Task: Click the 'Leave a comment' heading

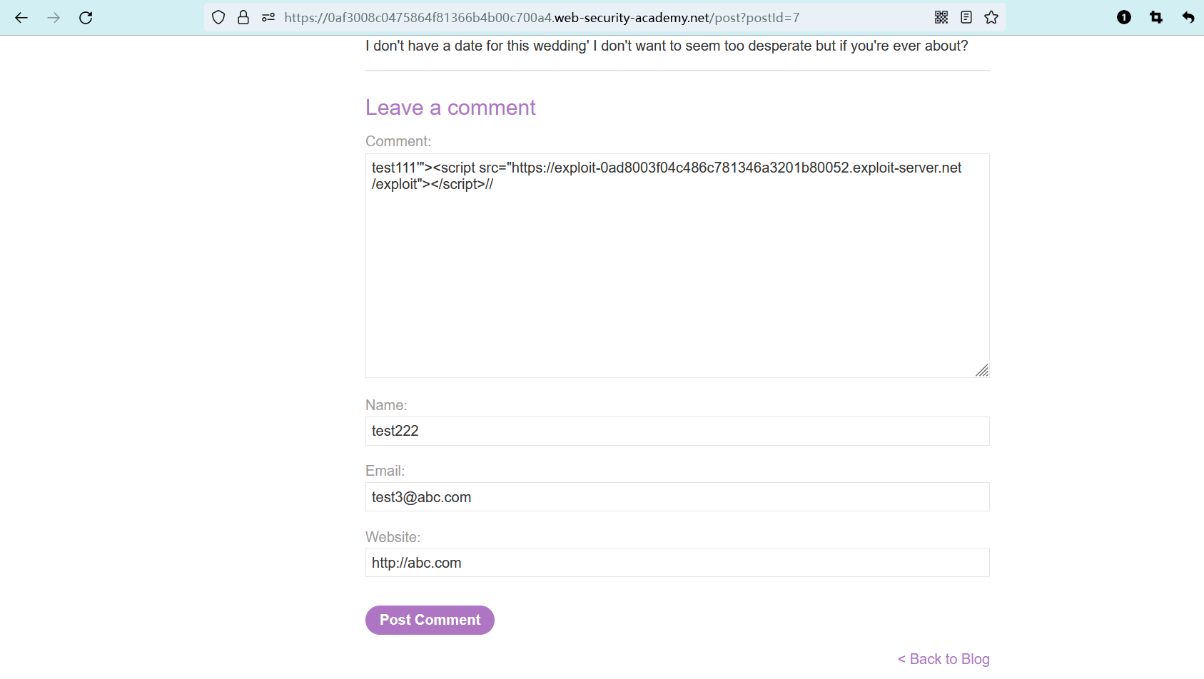Action: (x=450, y=108)
